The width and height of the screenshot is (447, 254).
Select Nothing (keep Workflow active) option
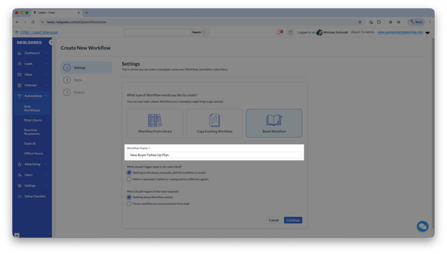click(129, 197)
